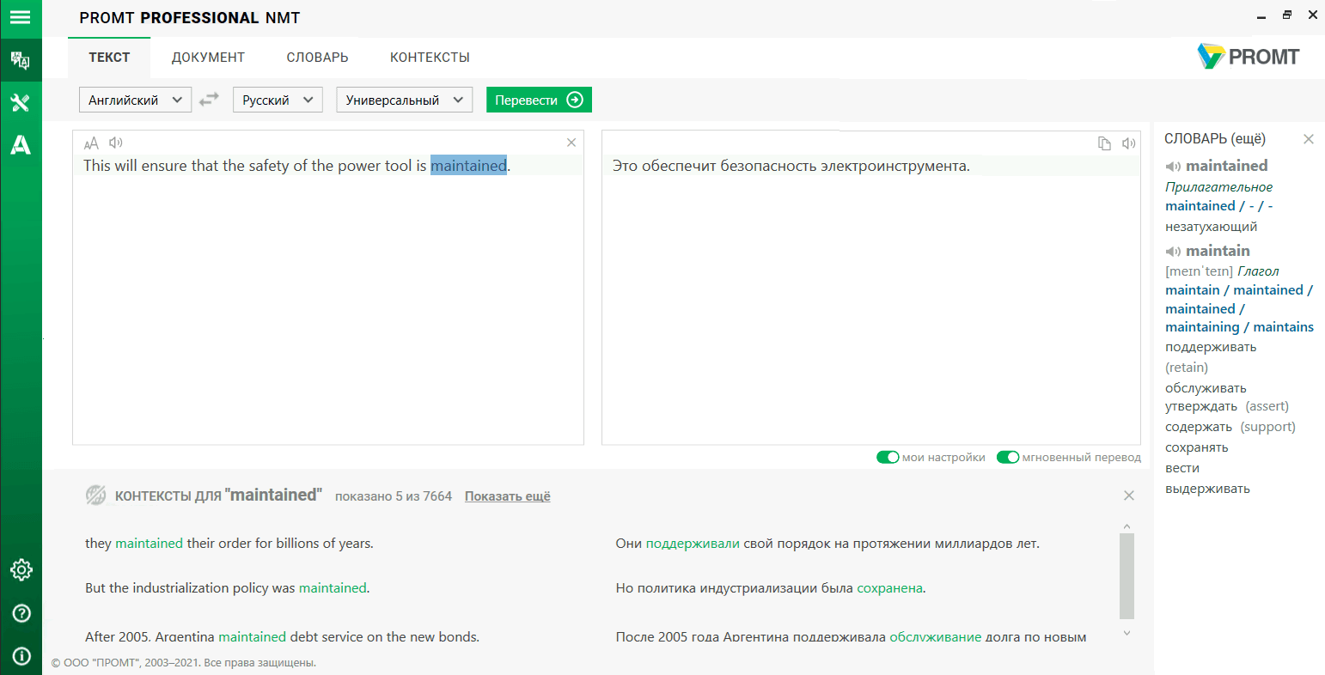Listen to pronunciation of "maintain" in dictionary
1325x675 pixels.
click(x=1173, y=252)
